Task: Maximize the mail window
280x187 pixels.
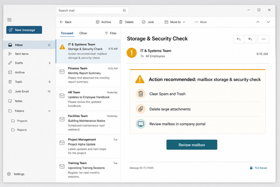Action: tap(259, 10)
